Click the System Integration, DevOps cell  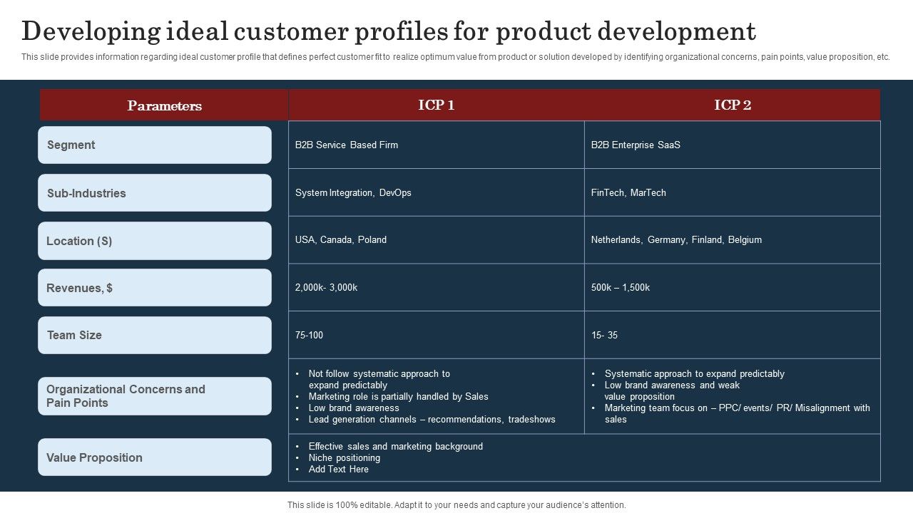coord(437,192)
